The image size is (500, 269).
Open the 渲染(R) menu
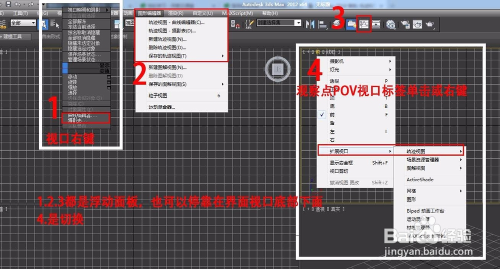(175, 13)
